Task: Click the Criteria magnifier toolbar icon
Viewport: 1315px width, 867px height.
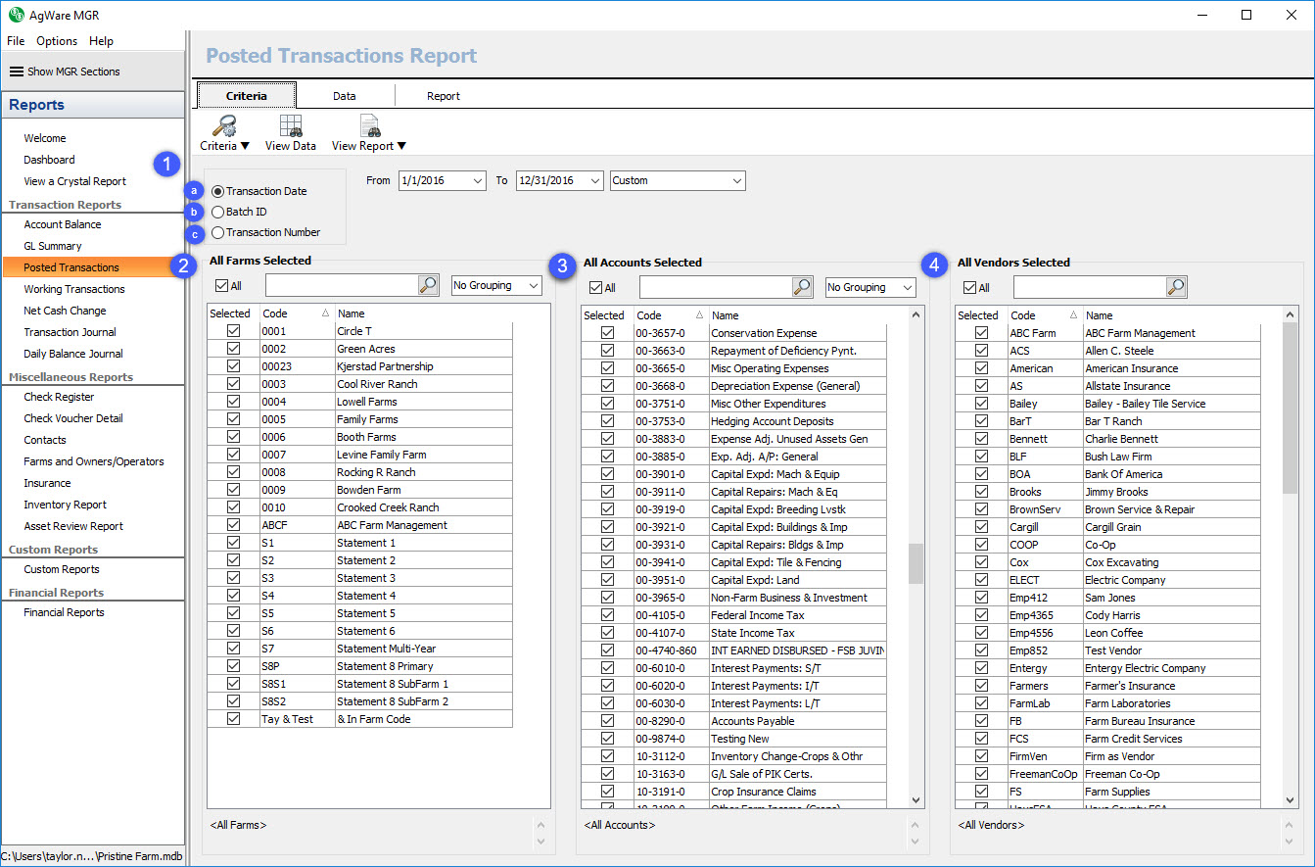Action: pyautogui.click(x=225, y=125)
